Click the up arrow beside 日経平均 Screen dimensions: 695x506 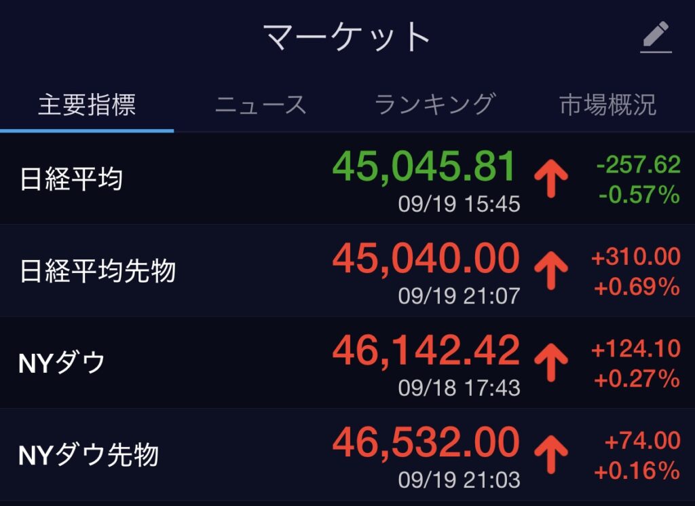550,179
